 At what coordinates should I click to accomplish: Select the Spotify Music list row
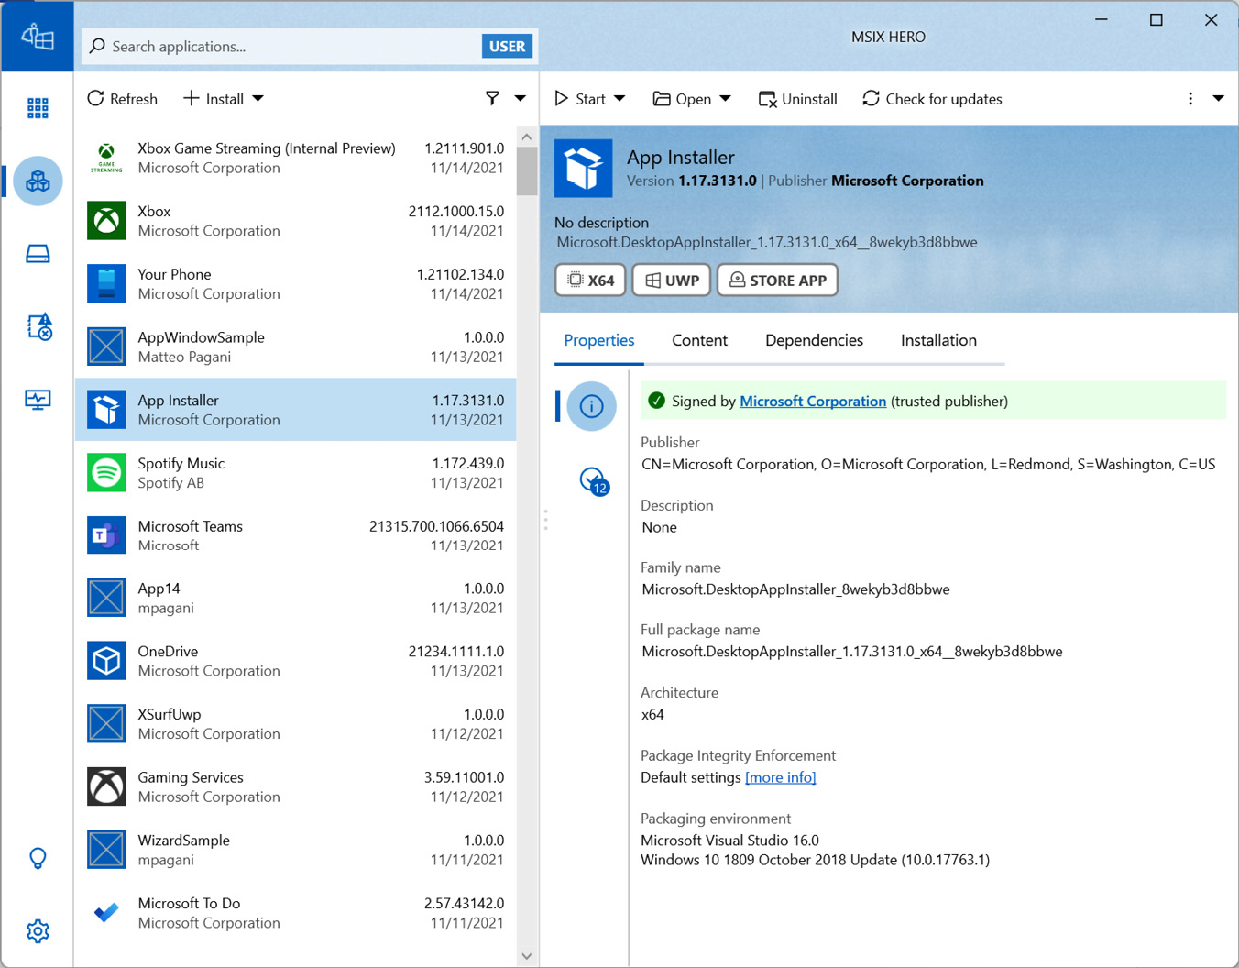(x=295, y=473)
